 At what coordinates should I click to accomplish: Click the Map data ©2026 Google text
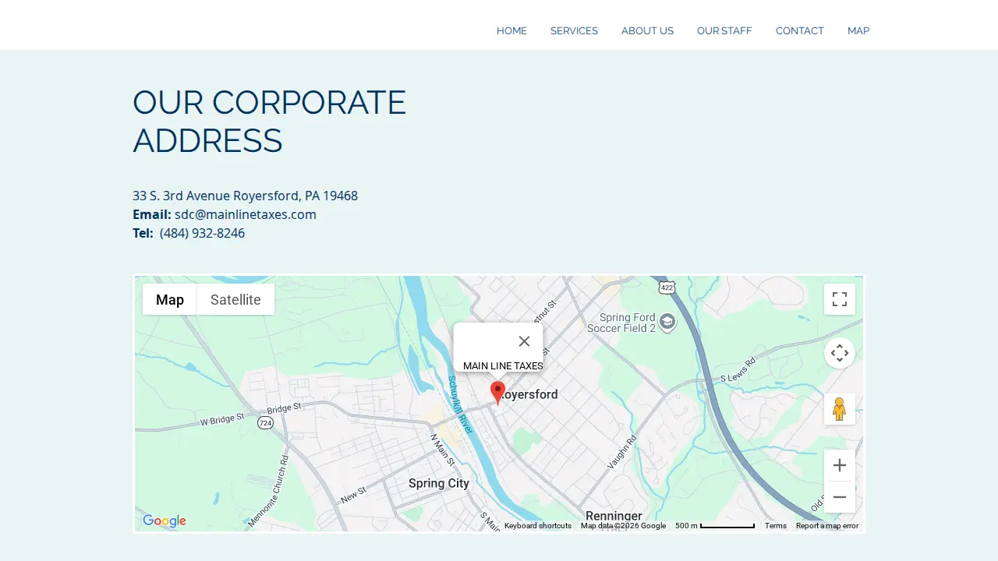pos(623,526)
